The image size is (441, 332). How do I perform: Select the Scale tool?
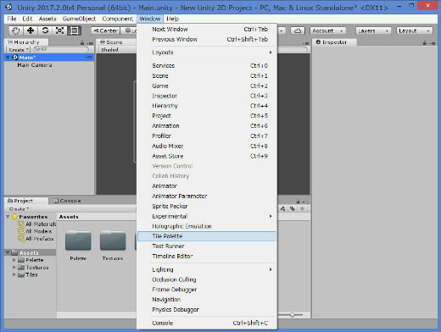click(x=59, y=30)
